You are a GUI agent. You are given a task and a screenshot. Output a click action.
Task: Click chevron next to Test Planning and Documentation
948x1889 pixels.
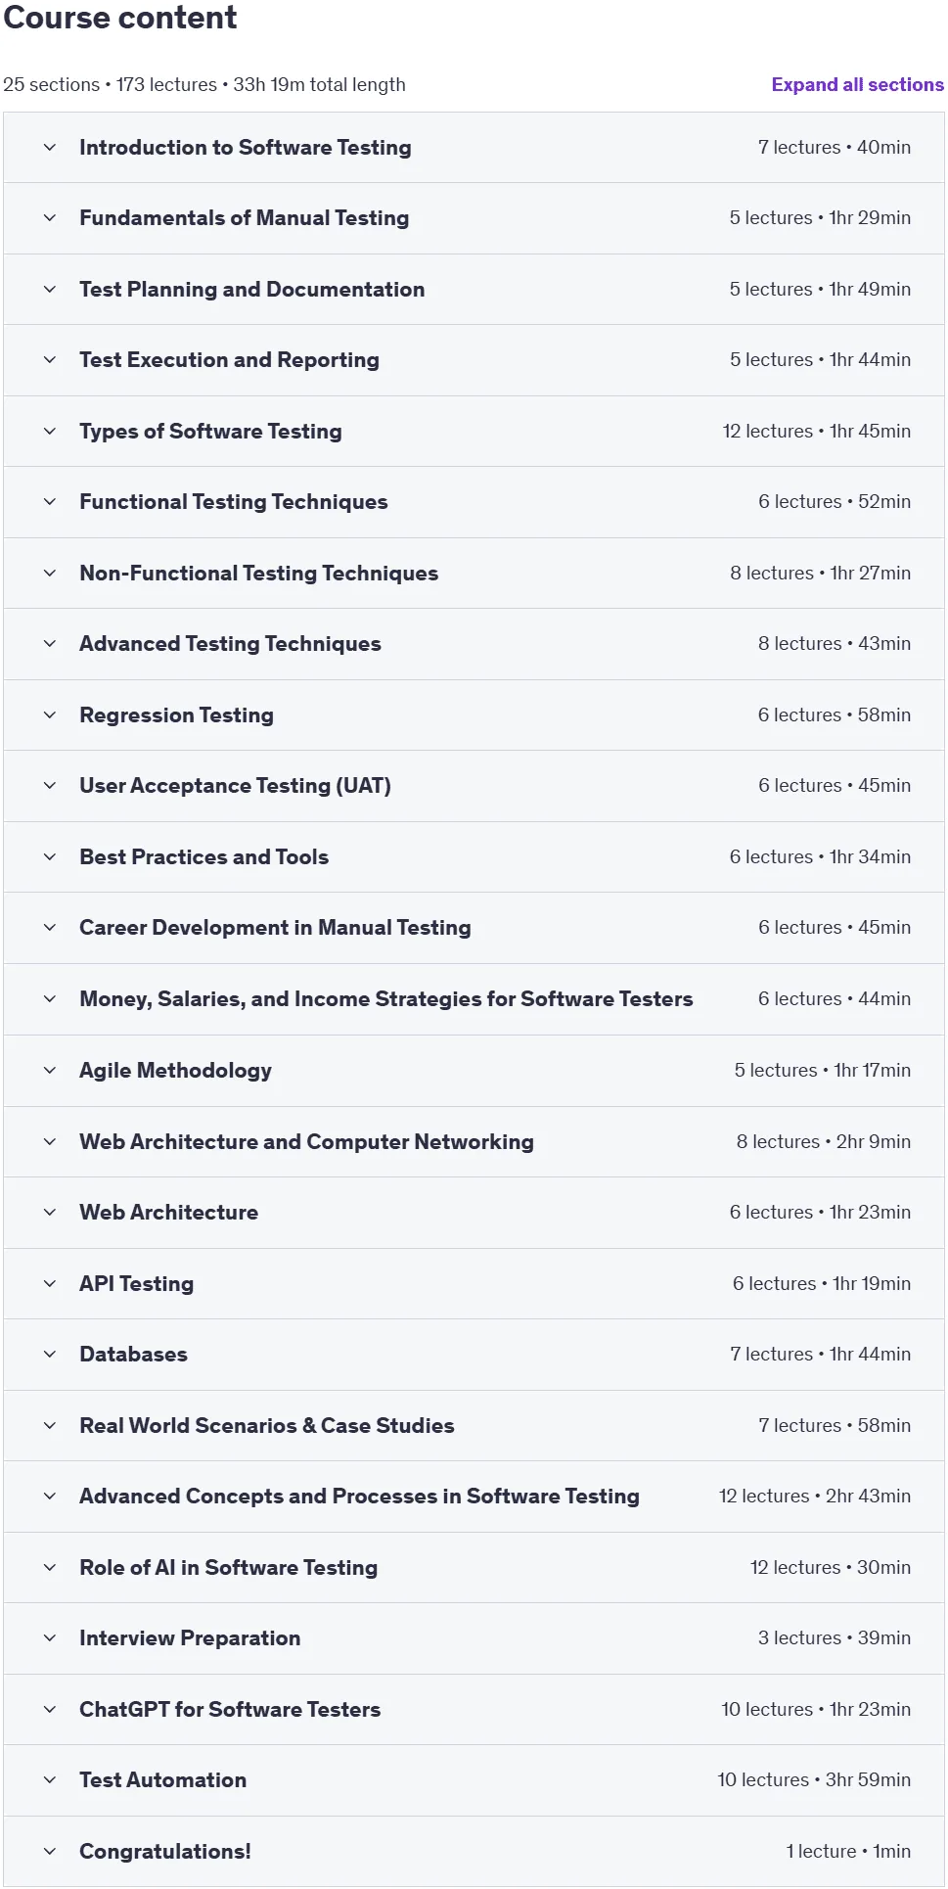(x=50, y=290)
